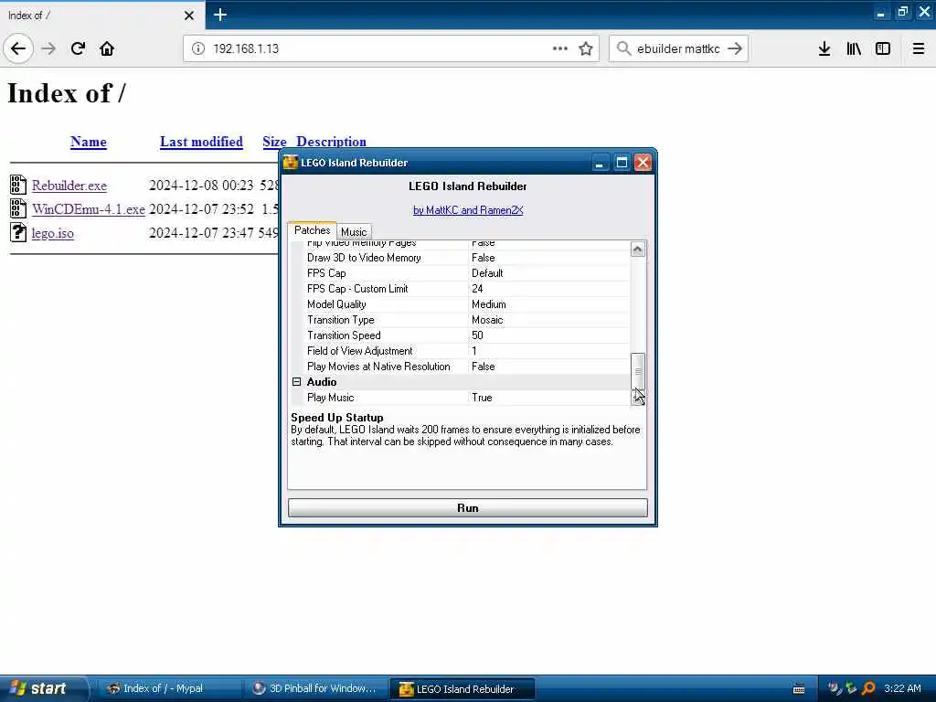Change Model Quality value Medium
This screenshot has height=702, width=936.
click(x=549, y=303)
